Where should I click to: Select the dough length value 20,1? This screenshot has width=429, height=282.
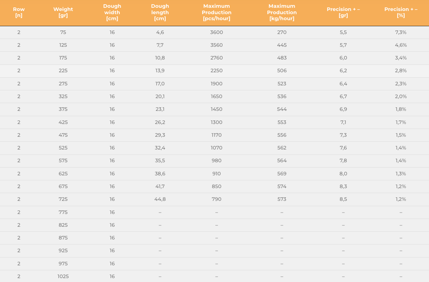tap(160, 96)
